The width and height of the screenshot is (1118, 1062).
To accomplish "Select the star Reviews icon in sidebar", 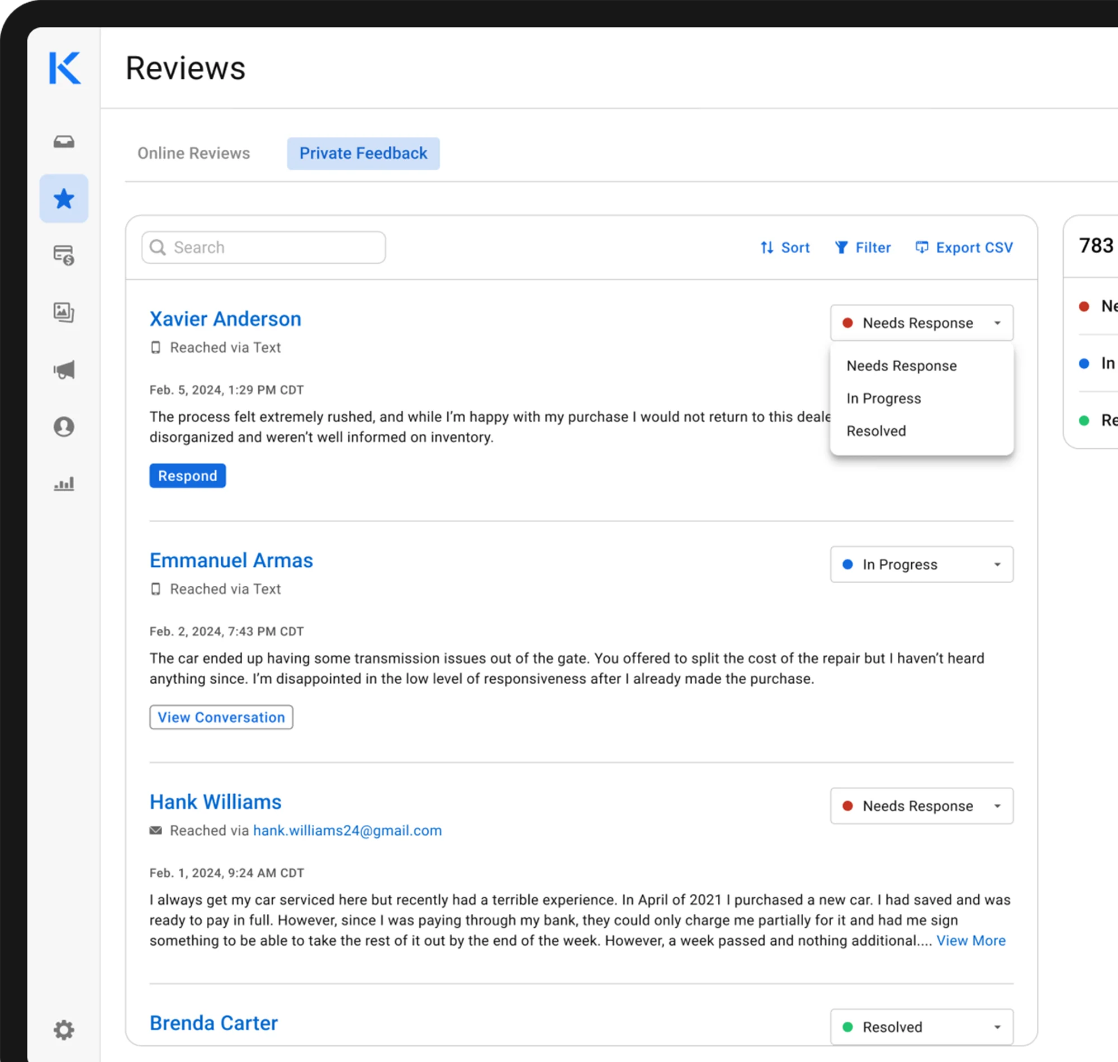I will tap(63, 198).
